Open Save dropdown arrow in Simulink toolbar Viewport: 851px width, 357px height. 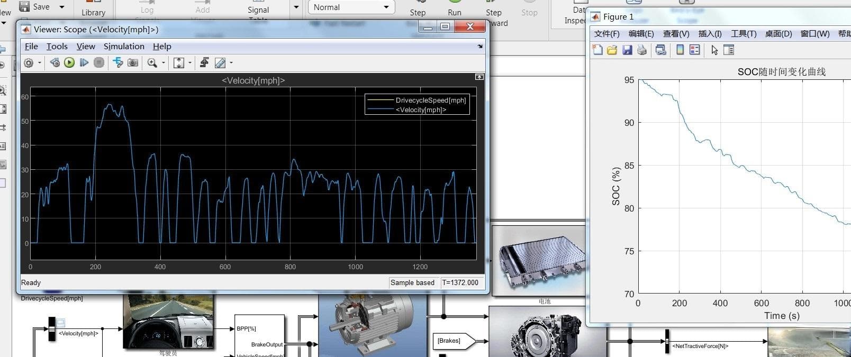(62, 7)
